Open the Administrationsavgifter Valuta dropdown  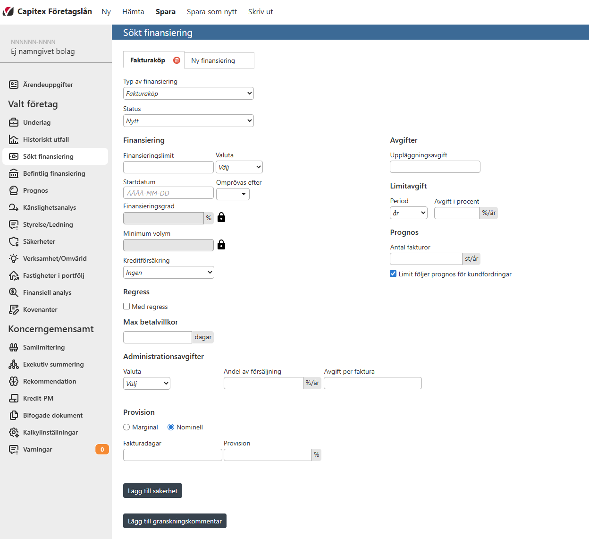(147, 384)
